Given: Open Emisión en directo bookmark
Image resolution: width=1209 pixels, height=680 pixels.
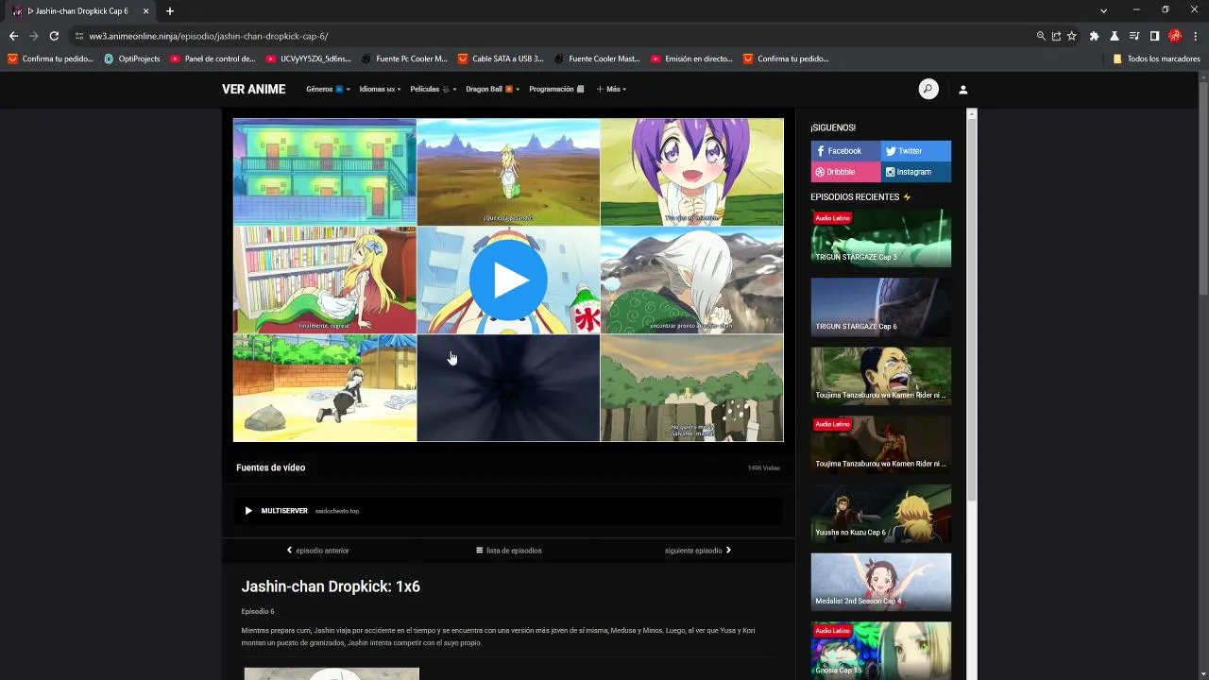Looking at the screenshot, I should (x=691, y=59).
